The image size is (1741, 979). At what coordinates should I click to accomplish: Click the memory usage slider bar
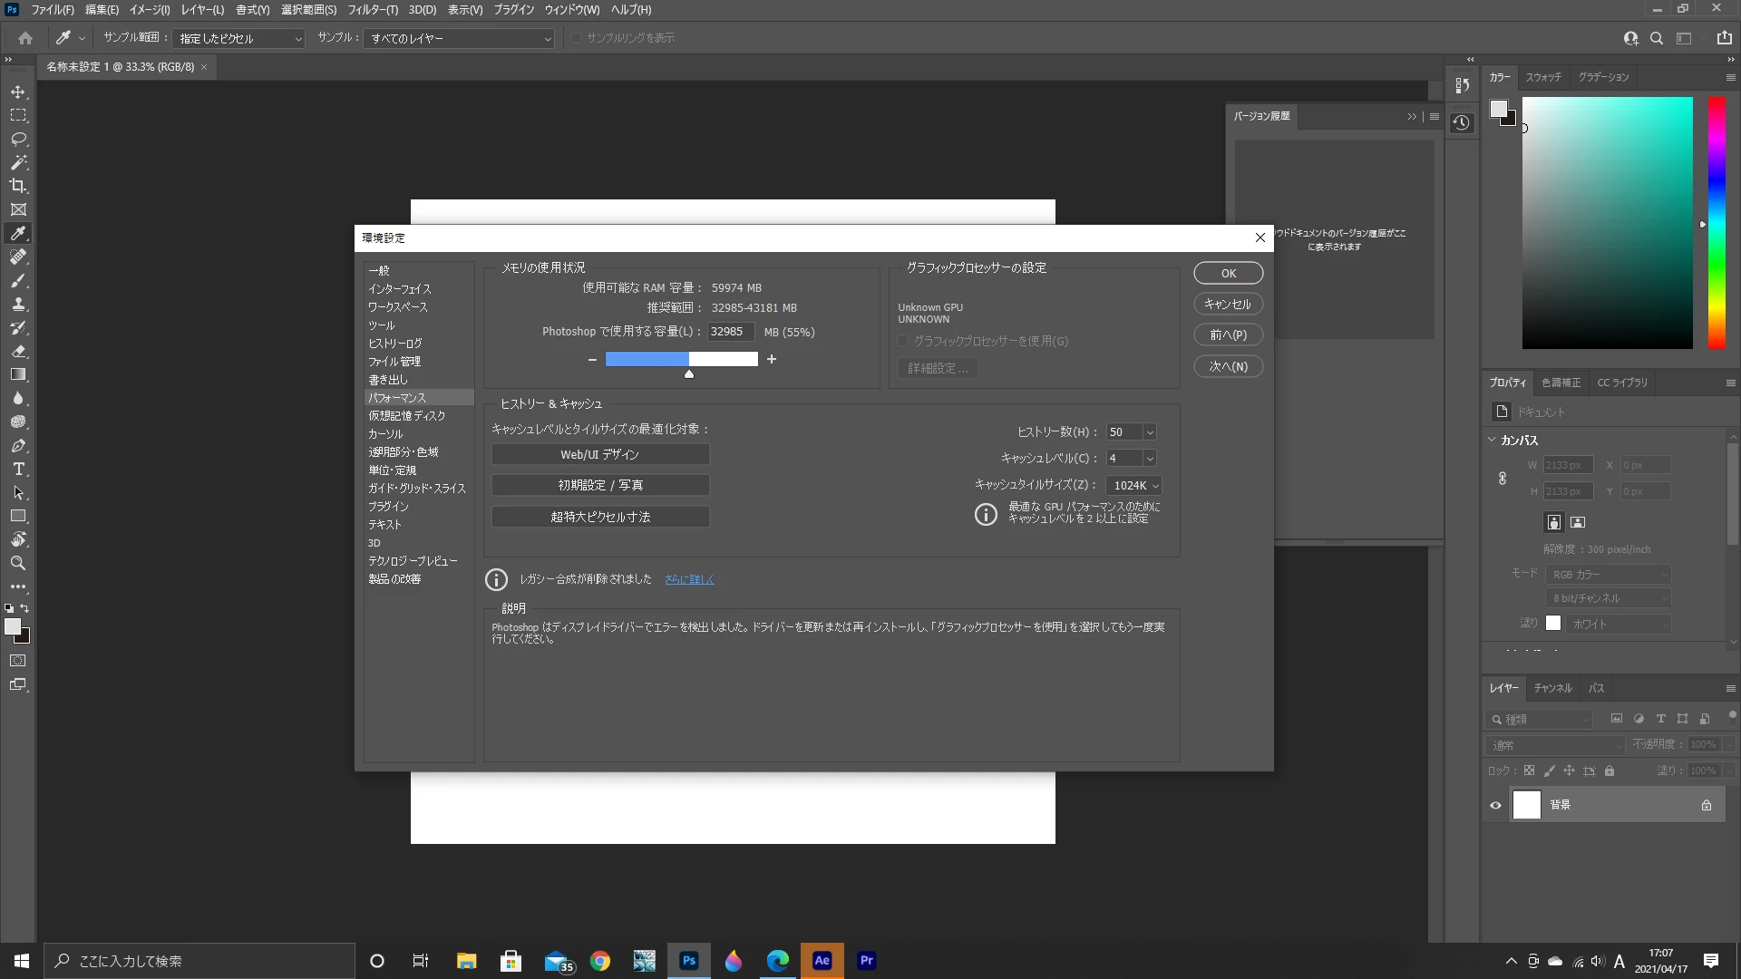681,360
